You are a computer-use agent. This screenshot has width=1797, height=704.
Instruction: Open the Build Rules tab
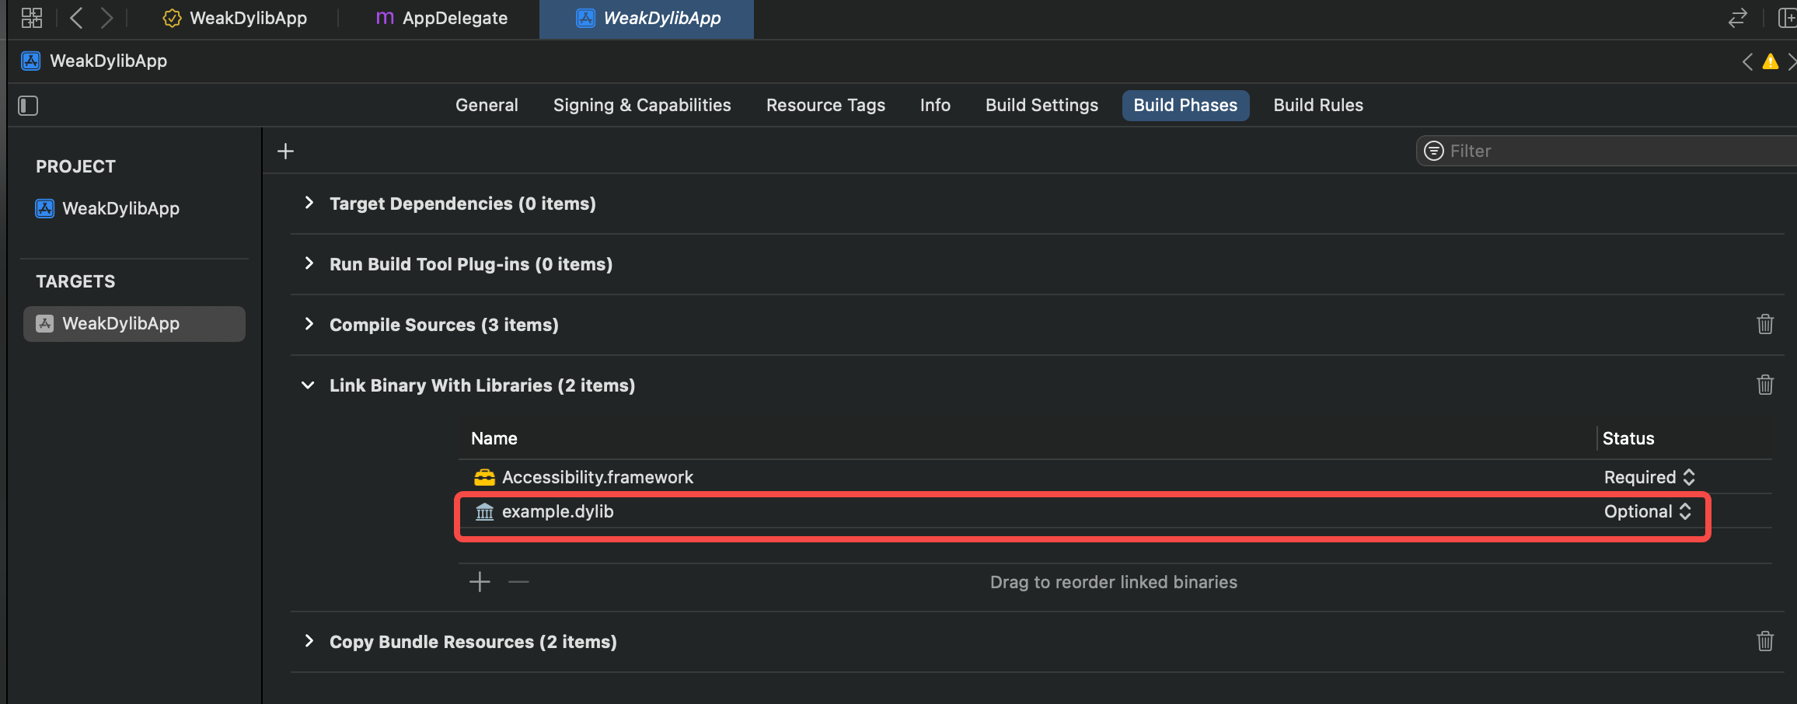(x=1318, y=105)
